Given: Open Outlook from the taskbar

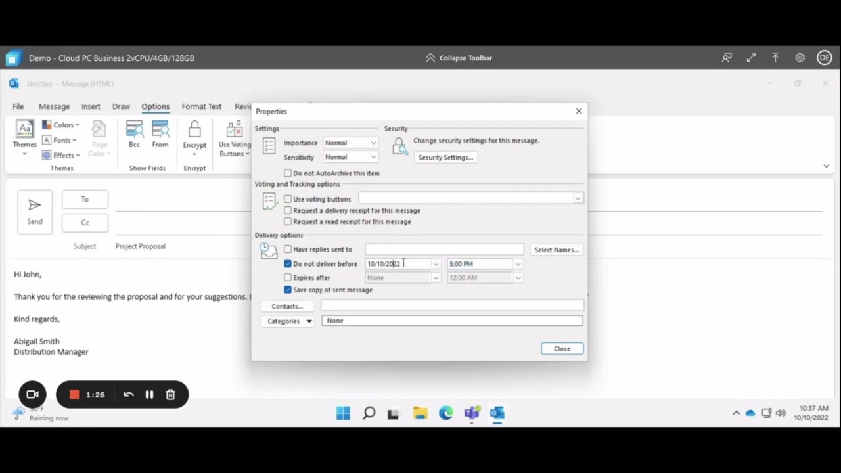Looking at the screenshot, I should coord(497,413).
